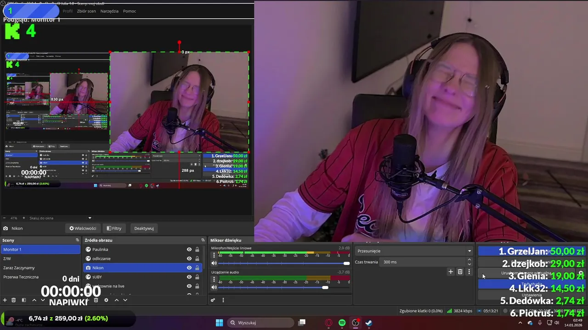The width and height of the screenshot is (588, 330).
Task: Hide the odliczanie source
Action: (x=189, y=258)
